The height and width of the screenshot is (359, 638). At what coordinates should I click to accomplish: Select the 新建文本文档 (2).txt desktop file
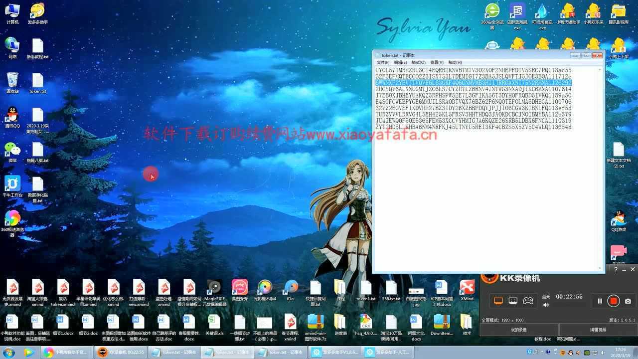619,155
